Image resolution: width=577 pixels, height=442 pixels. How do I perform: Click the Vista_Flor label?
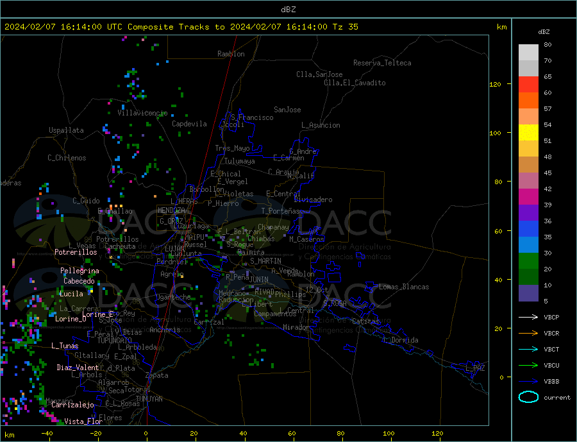pos(83,421)
